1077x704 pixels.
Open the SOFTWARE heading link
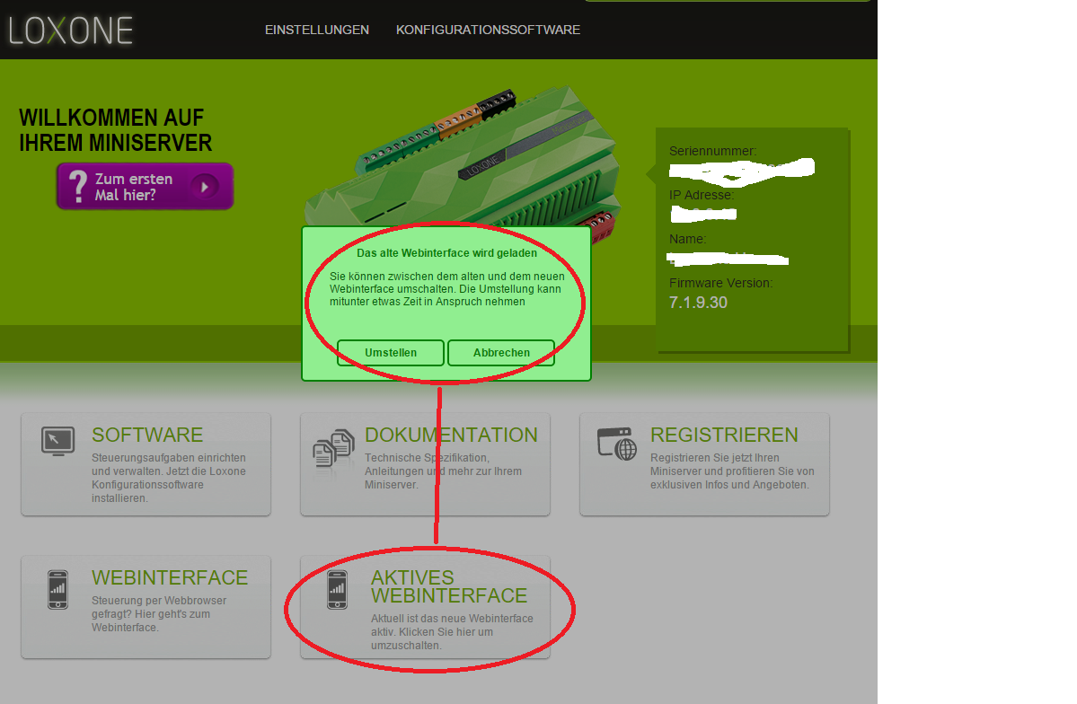[147, 435]
